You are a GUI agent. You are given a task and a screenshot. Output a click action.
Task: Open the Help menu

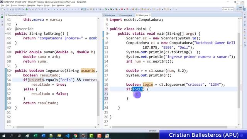click(x=68, y=5)
